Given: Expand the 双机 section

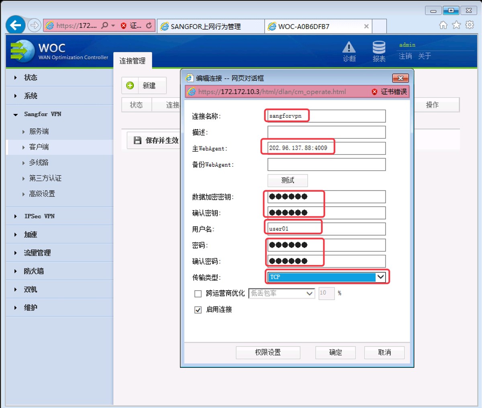Looking at the screenshot, I should pos(59,289).
